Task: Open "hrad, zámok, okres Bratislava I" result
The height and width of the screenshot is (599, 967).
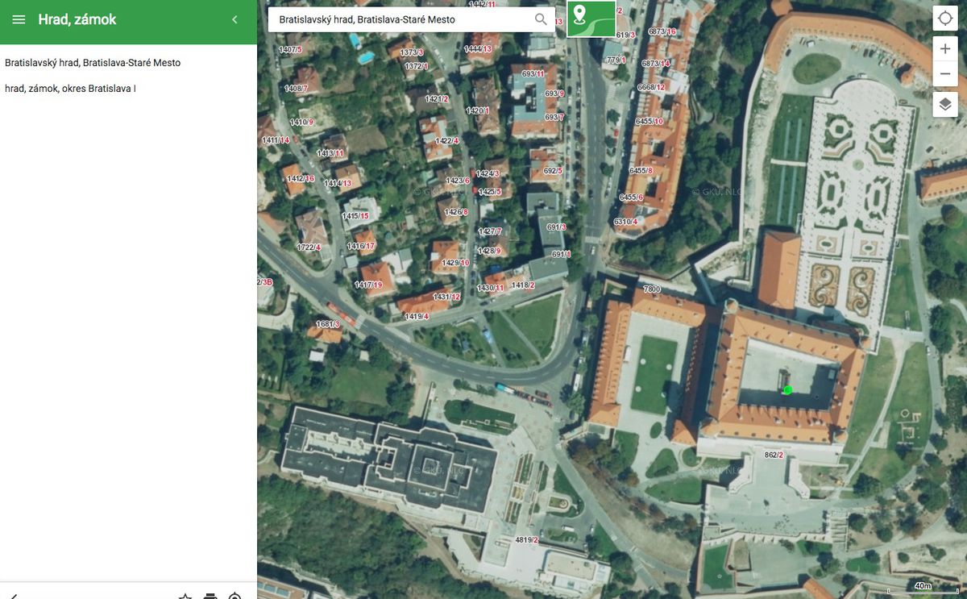Action: click(72, 89)
